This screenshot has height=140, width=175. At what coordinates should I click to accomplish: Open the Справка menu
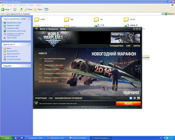39,5
